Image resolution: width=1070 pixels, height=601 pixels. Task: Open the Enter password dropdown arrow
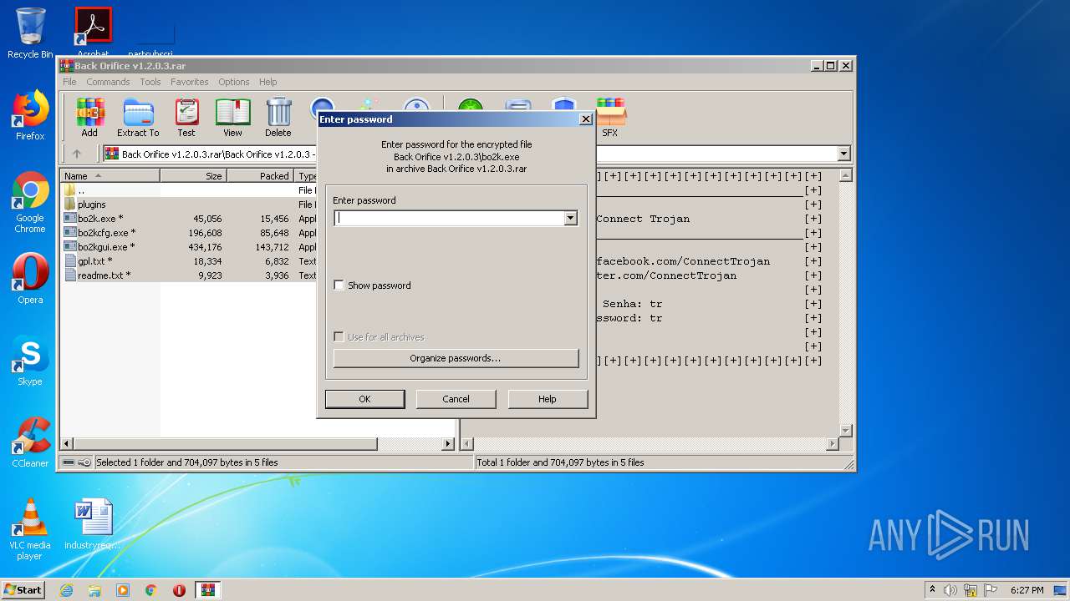coord(570,218)
